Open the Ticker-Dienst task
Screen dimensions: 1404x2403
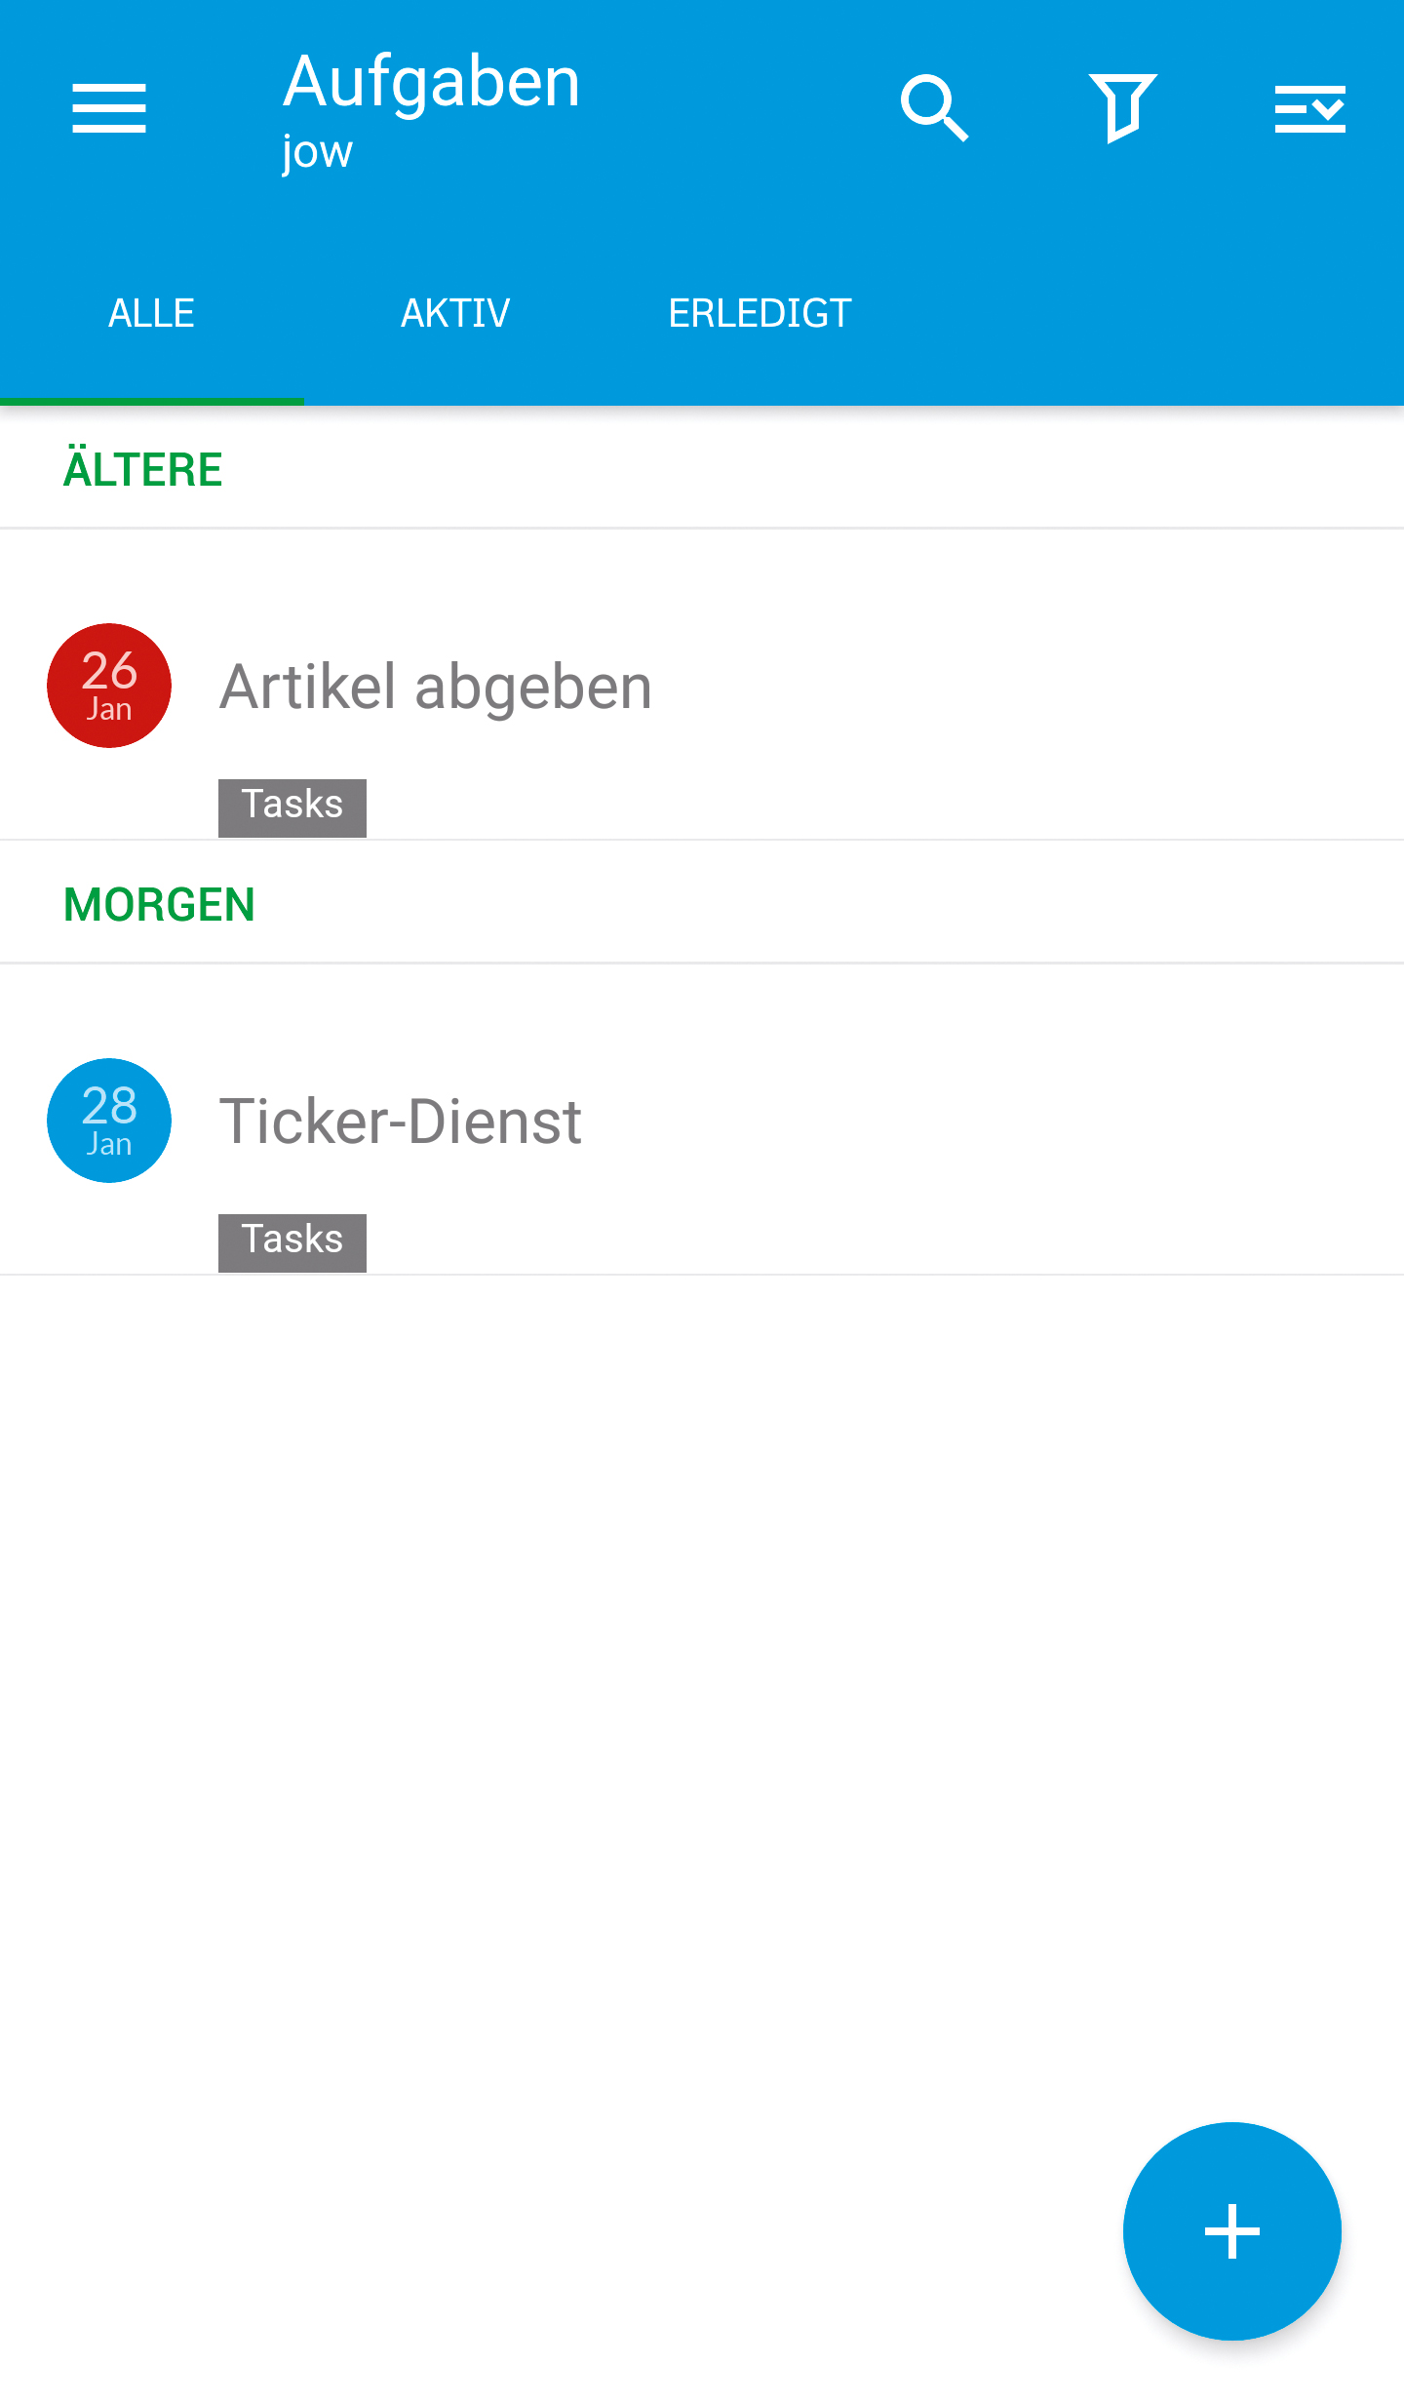click(401, 1122)
